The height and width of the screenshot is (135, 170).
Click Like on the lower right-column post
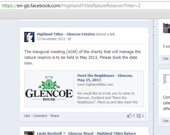tap(166, 121)
